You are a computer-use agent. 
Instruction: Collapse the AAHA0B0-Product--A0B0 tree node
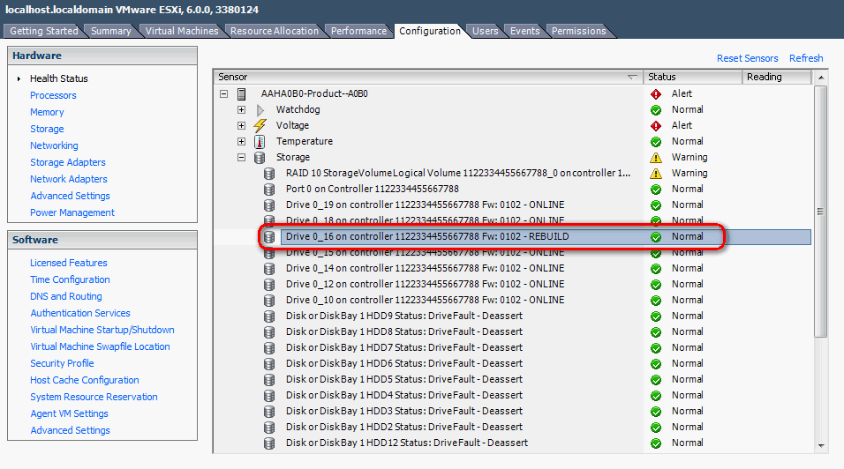224,94
